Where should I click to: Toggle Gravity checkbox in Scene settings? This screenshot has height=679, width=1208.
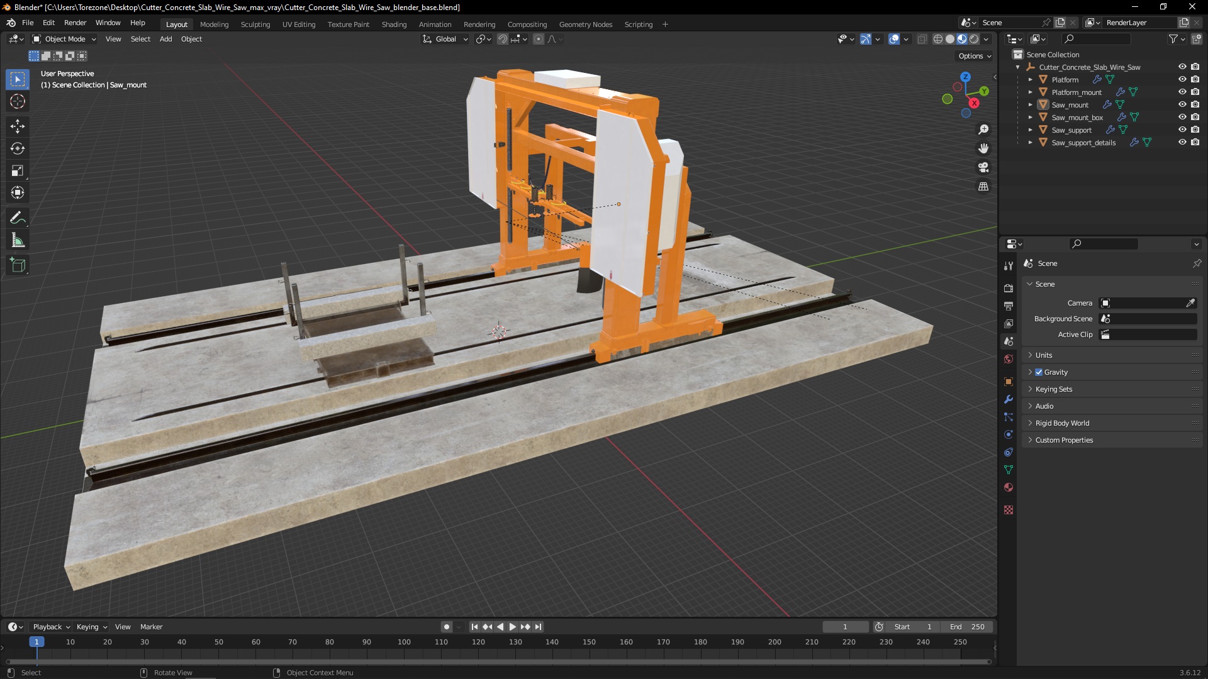pos(1039,372)
